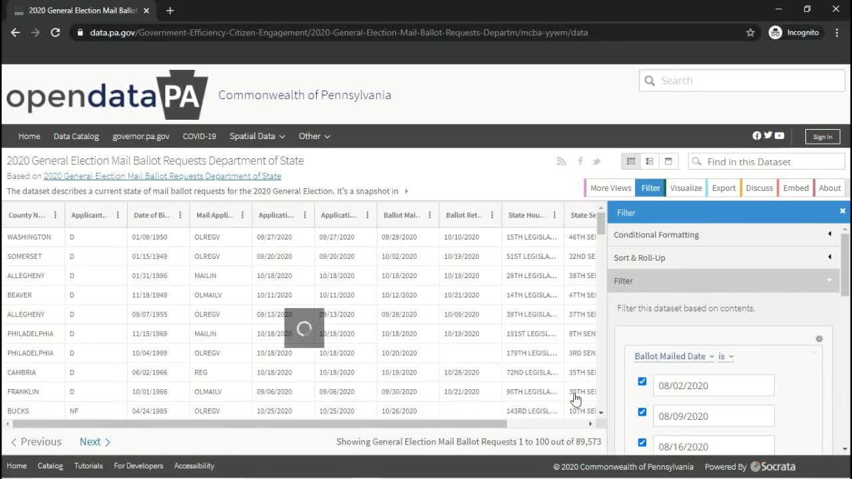The image size is (852, 479).
Task: Click the horizontal table scrollbar
Action: (x=260, y=424)
